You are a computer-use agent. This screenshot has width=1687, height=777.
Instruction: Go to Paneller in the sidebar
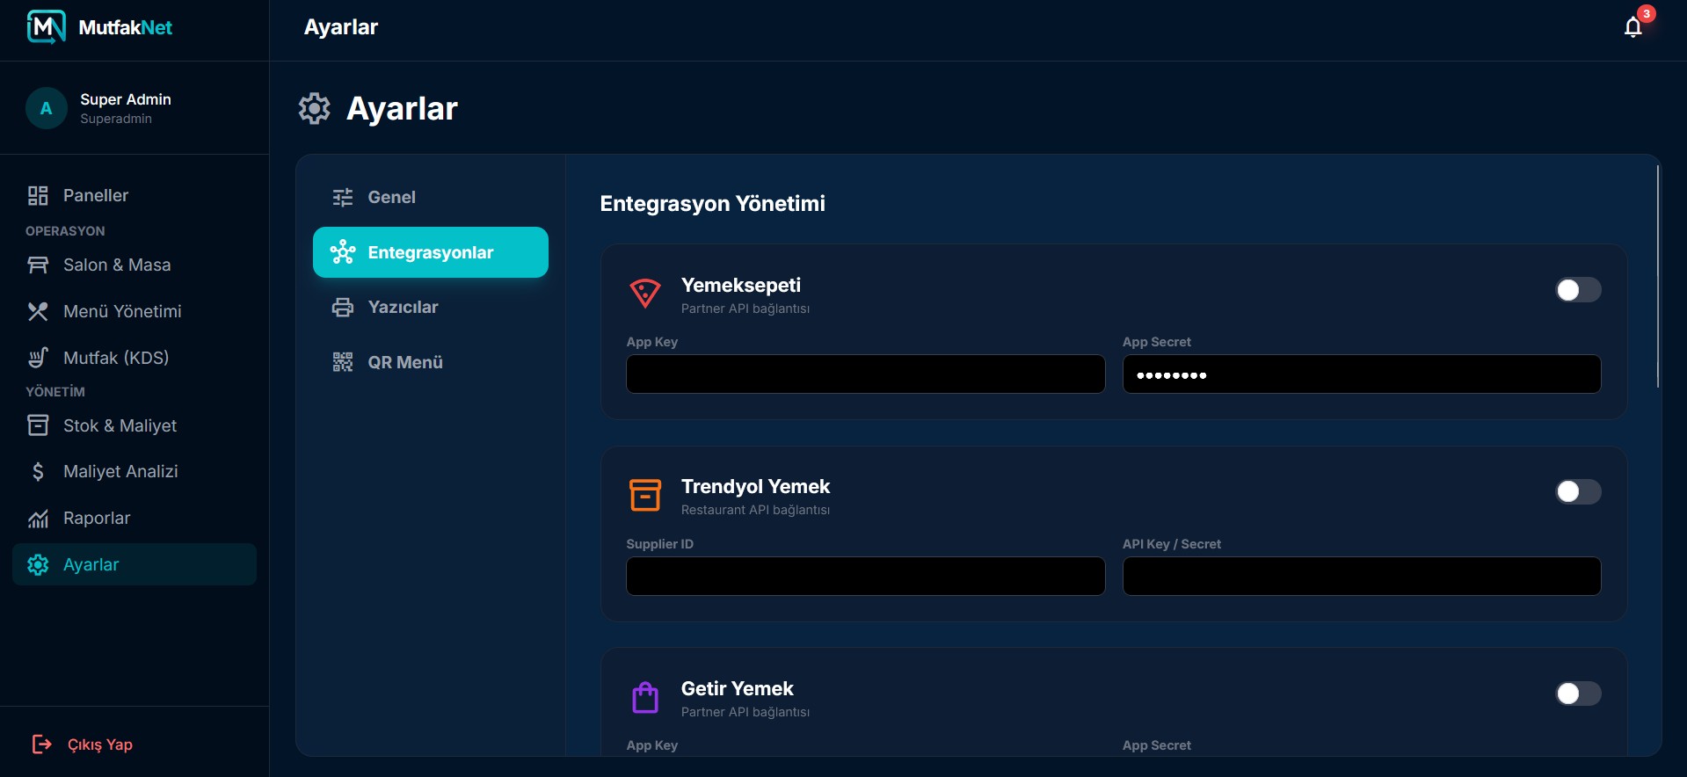coord(135,195)
